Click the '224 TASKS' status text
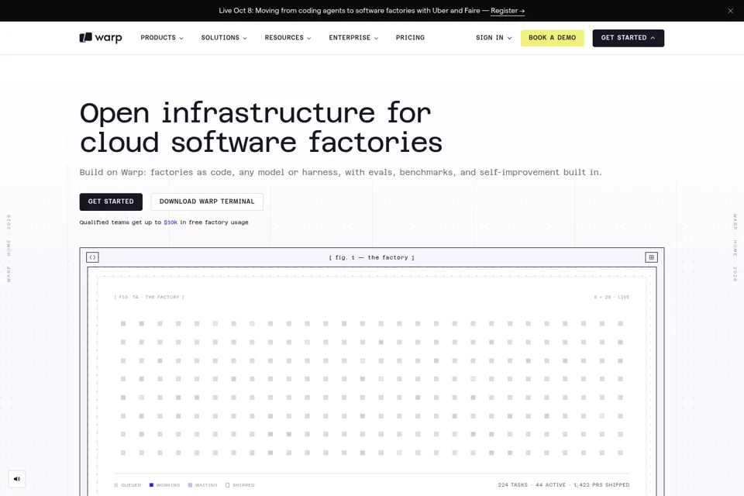The height and width of the screenshot is (496, 744). click(512, 485)
